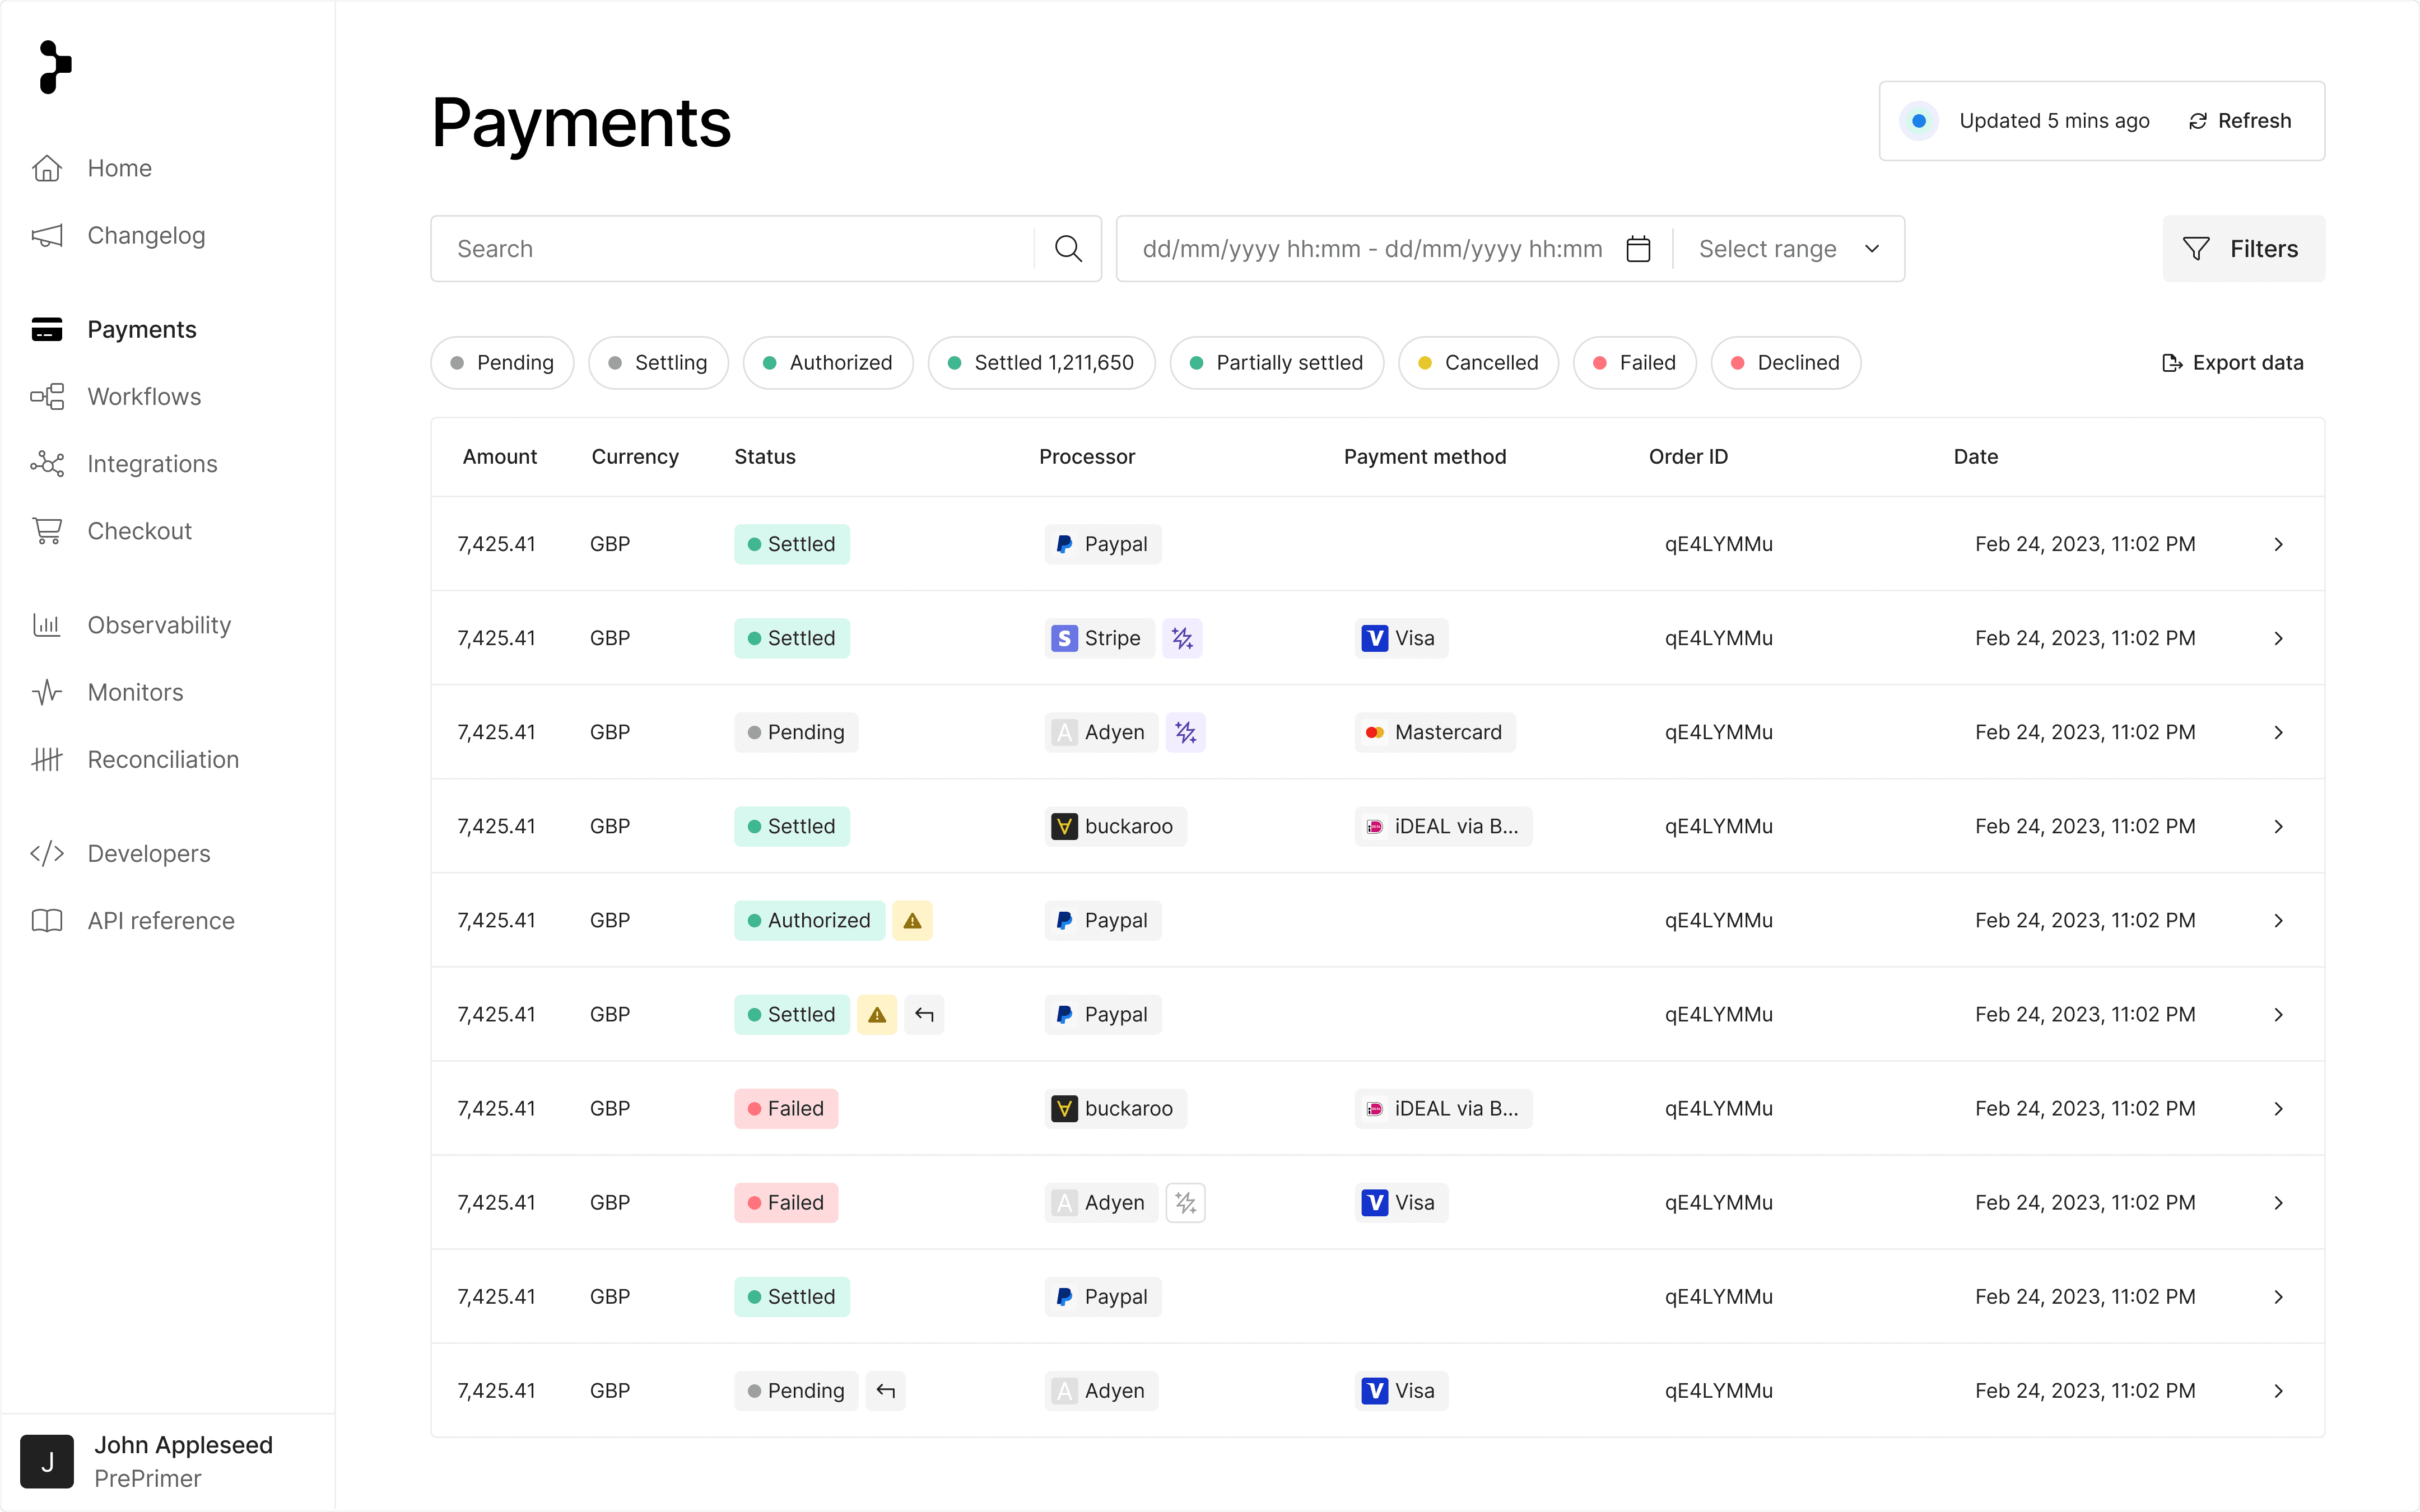Open the calendar date picker icon
2420x1512 pixels.
tap(1638, 249)
